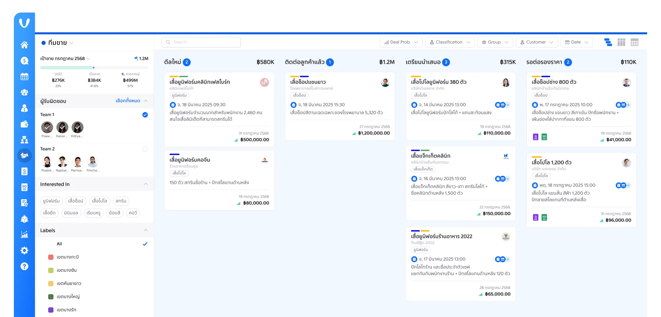Open the quotation document icon in sidebar
661x317 pixels.
[24, 171]
